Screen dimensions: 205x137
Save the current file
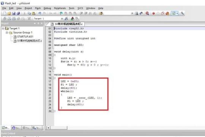click(14, 13)
